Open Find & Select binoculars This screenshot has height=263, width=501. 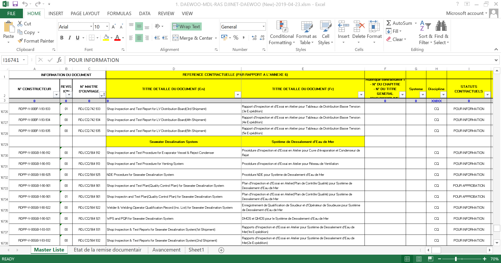(442, 33)
